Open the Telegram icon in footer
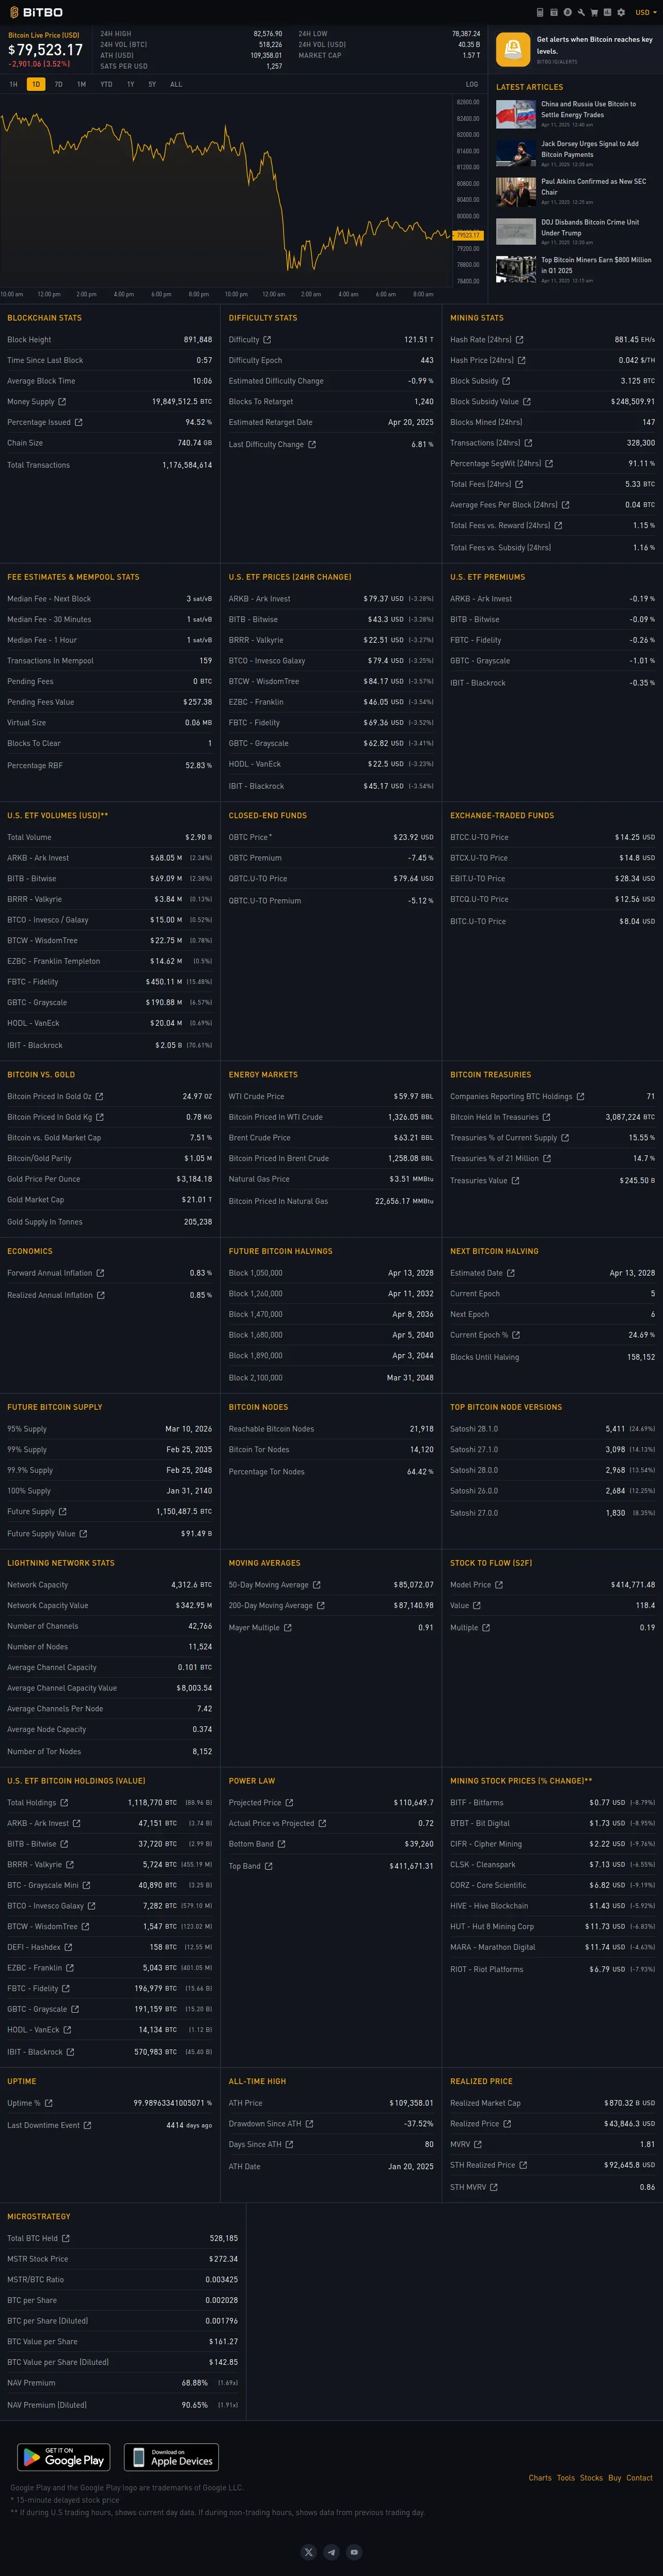Screen dimensions: 663x2576 331,2551
